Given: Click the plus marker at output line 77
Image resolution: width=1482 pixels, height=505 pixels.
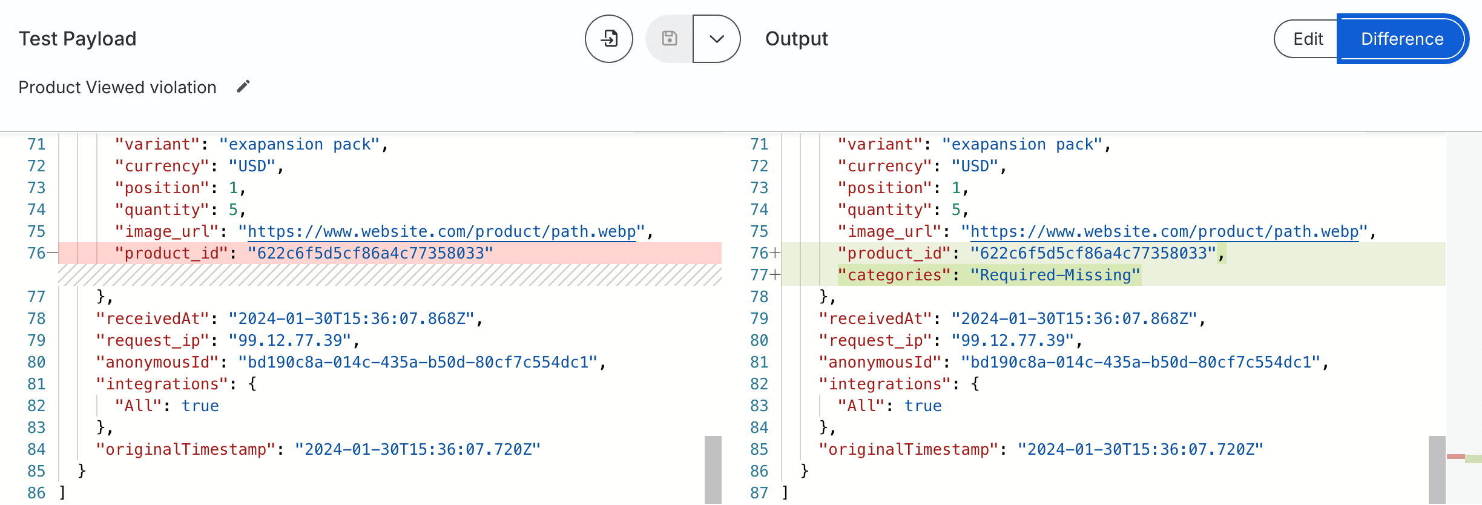Looking at the screenshot, I should pyautogui.click(x=775, y=275).
